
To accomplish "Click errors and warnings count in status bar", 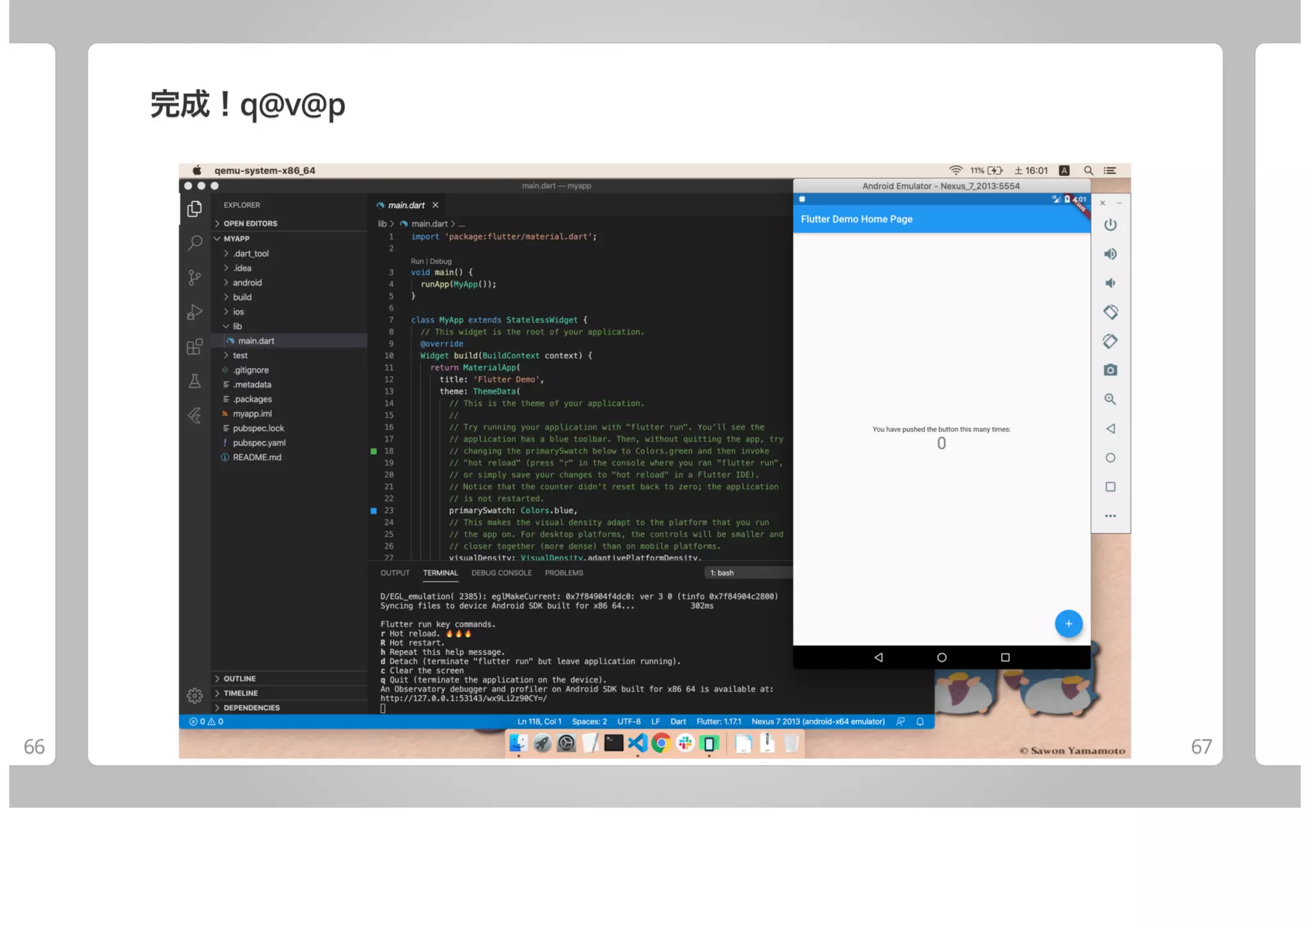I will pyautogui.click(x=206, y=722).
